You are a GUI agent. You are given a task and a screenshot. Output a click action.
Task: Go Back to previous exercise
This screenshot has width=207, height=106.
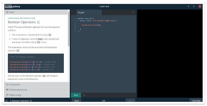click(76, 101)
